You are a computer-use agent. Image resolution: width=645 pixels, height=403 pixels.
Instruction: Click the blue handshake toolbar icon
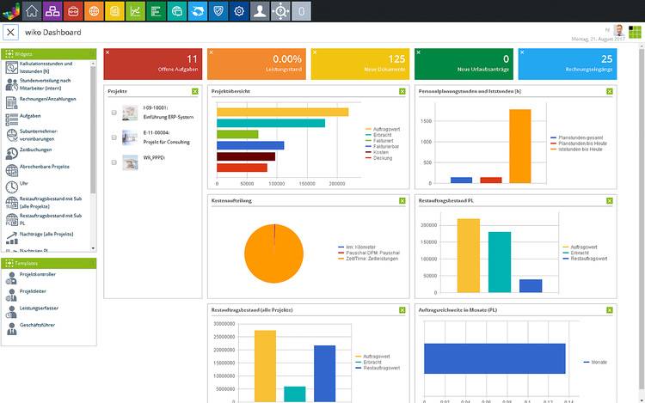[197, 10]
